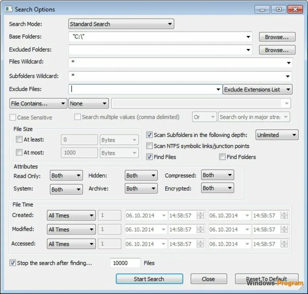Open the Encrypted attribute dropdown
This screenshot has width=308, height=294.
click(x=218, y=188)
